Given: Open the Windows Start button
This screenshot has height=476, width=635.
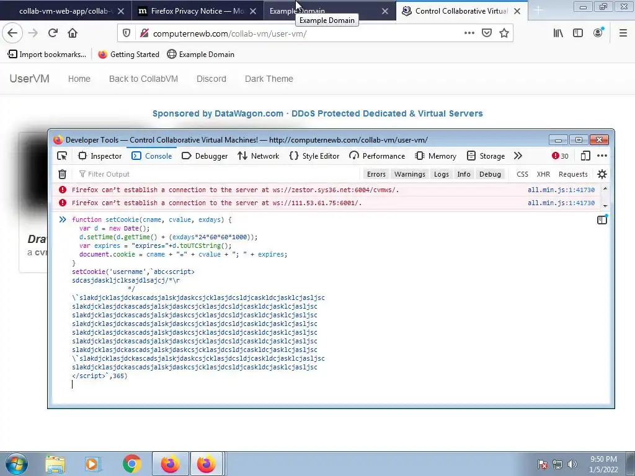Looking at the screenshot, I should click(16, 464).
